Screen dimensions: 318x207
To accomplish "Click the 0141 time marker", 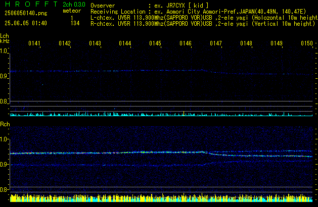I will 34,43.
